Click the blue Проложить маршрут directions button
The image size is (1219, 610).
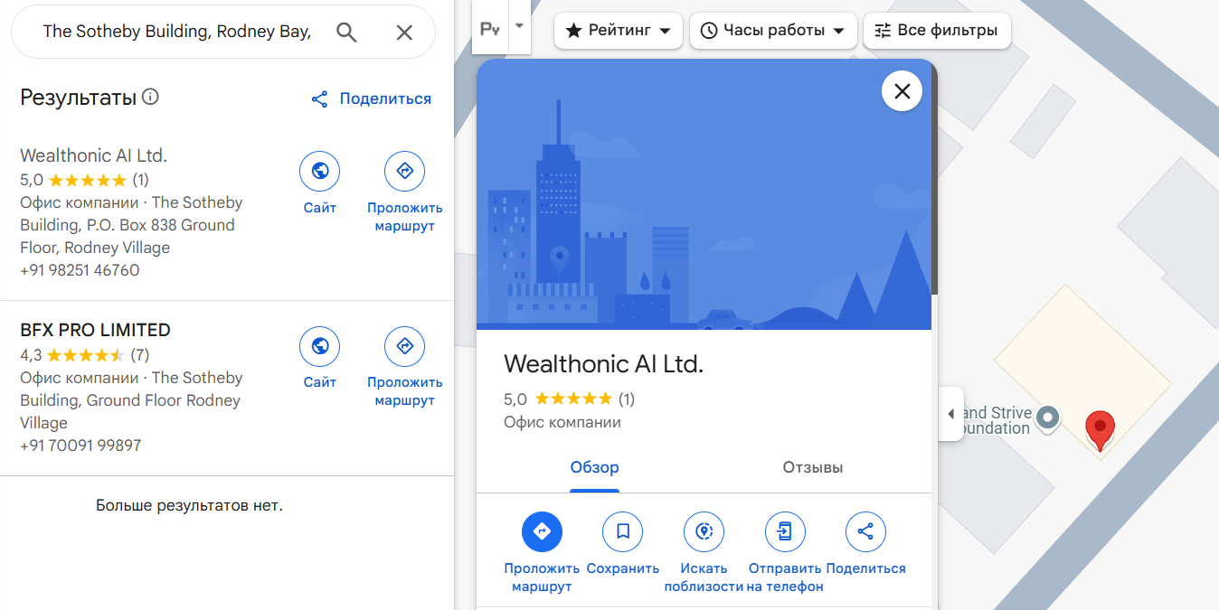pos(543,532)
